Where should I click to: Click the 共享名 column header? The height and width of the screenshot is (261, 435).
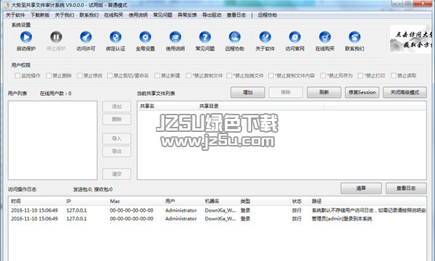[167, 107]
